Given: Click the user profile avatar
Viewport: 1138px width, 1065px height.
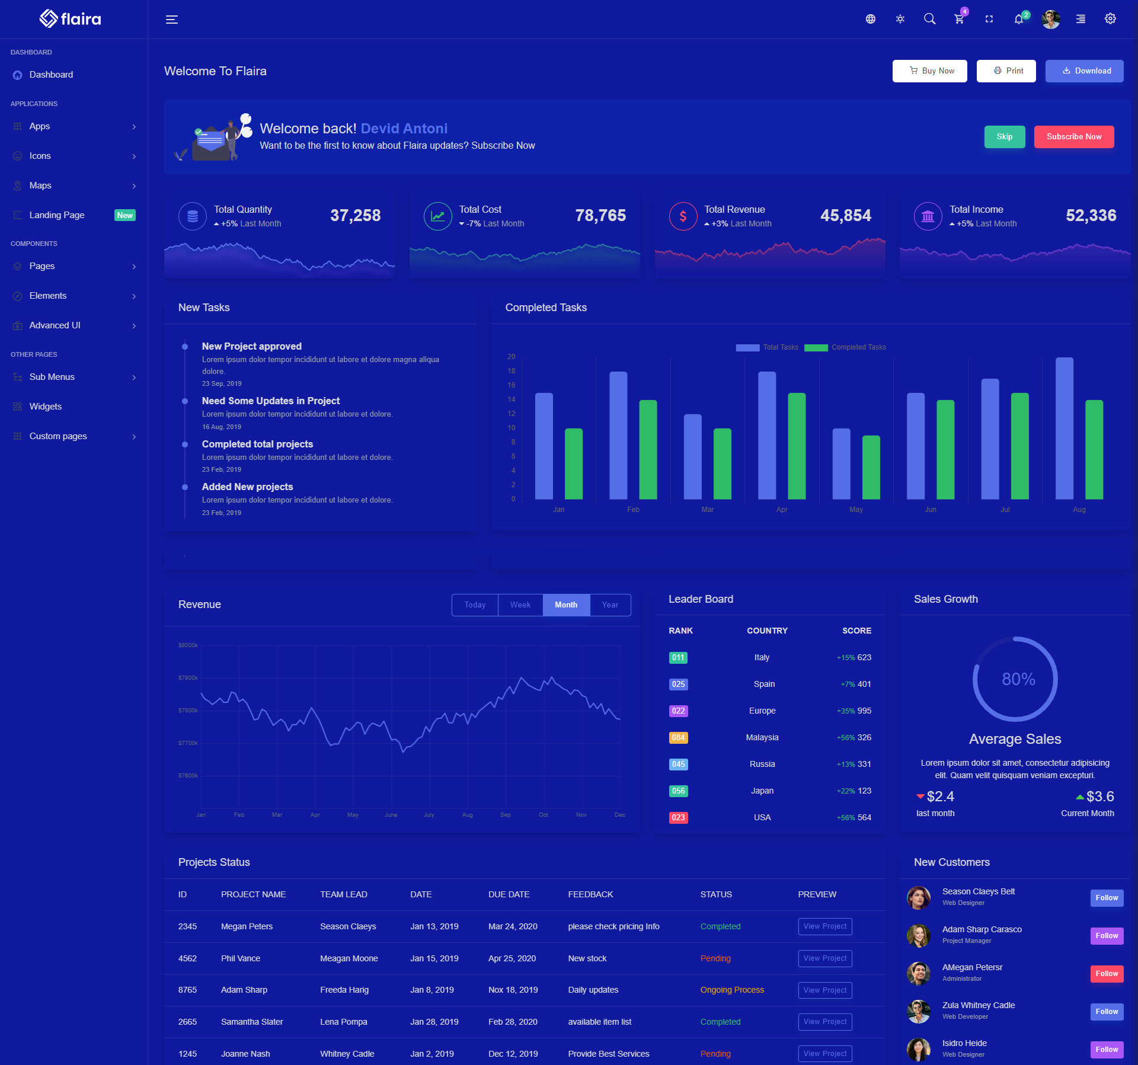Looking at the screenshot, I should tap(1050, 19).
